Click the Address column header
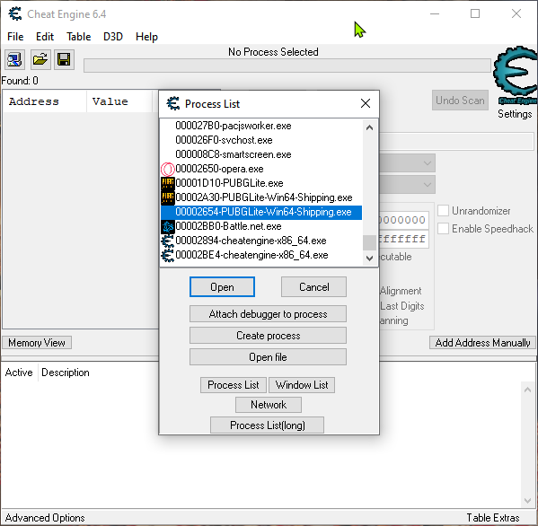This screenshot has height=526, width=538. (x=45, y=101)
